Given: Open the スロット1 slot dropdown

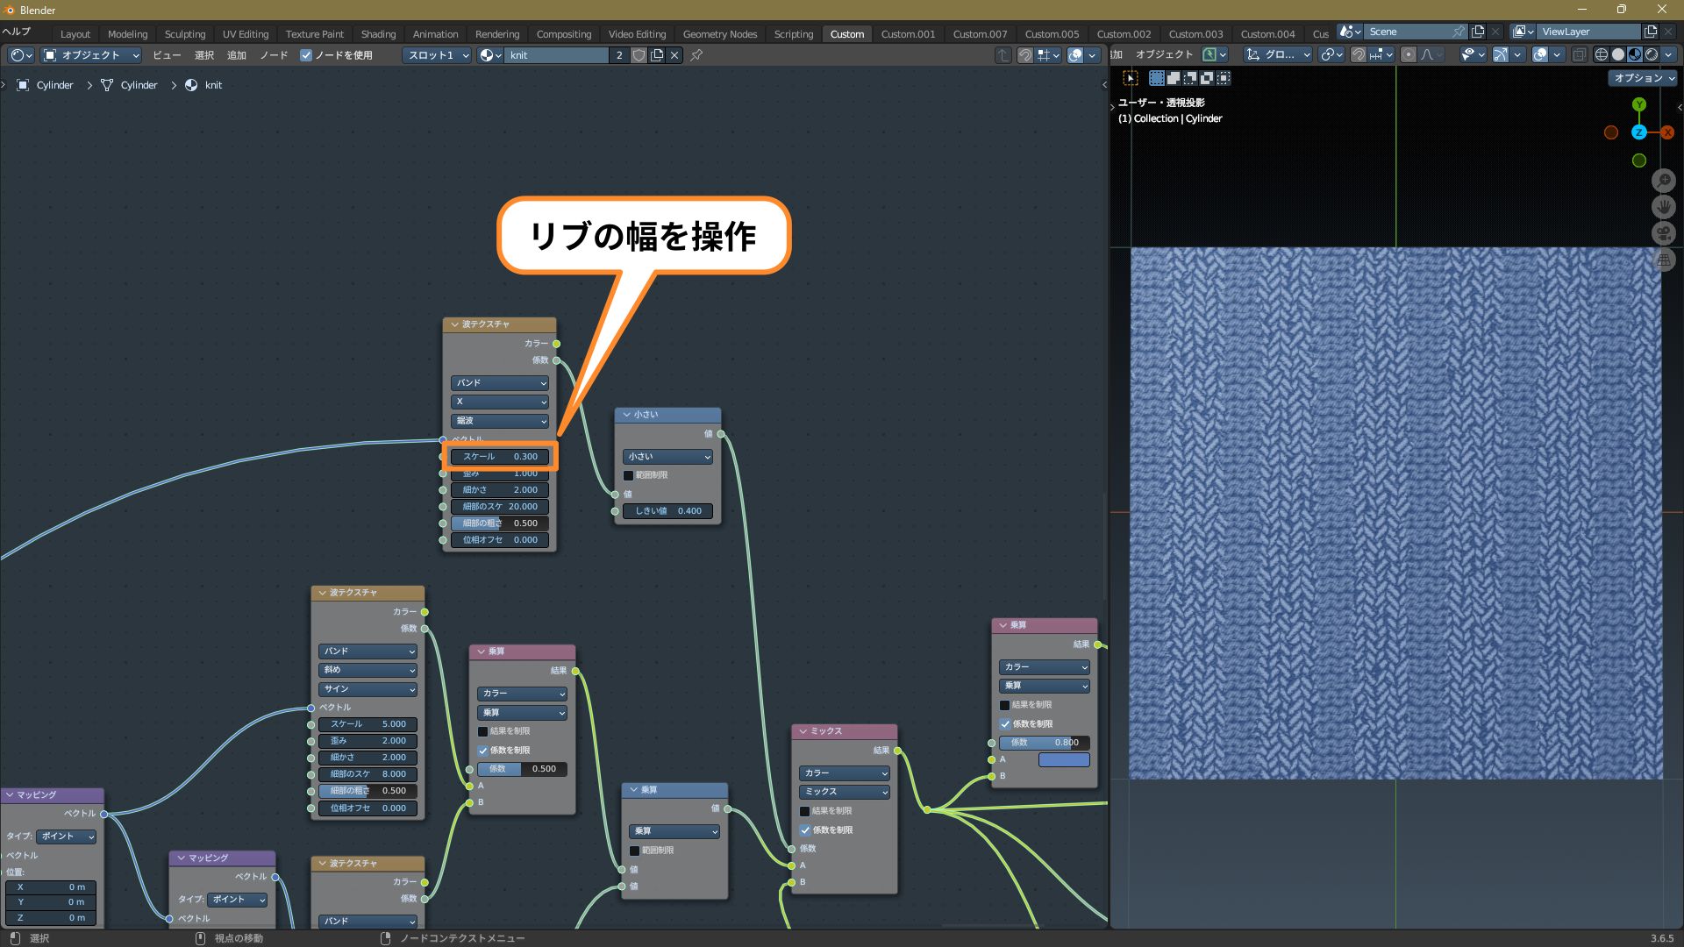Looking at the screenshot, I should (x=437, y=55).
